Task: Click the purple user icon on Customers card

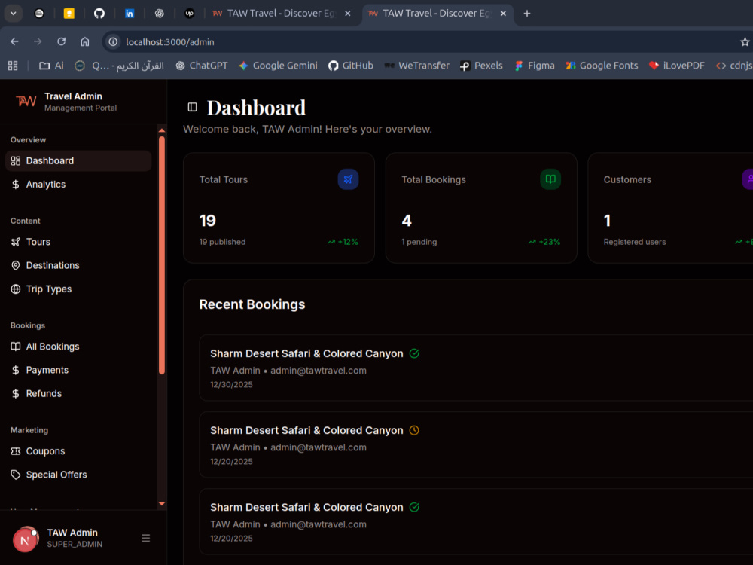Action: [748, 179]
